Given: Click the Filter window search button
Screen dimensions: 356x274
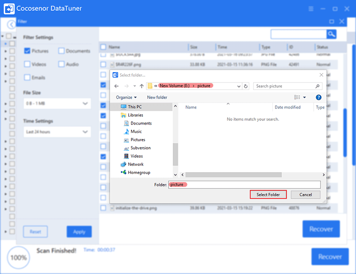Looking at the screenshot, I should click(331, 34).
